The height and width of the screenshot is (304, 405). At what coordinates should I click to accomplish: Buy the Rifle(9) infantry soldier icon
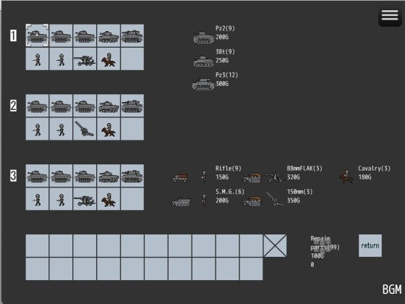point(204,177)
